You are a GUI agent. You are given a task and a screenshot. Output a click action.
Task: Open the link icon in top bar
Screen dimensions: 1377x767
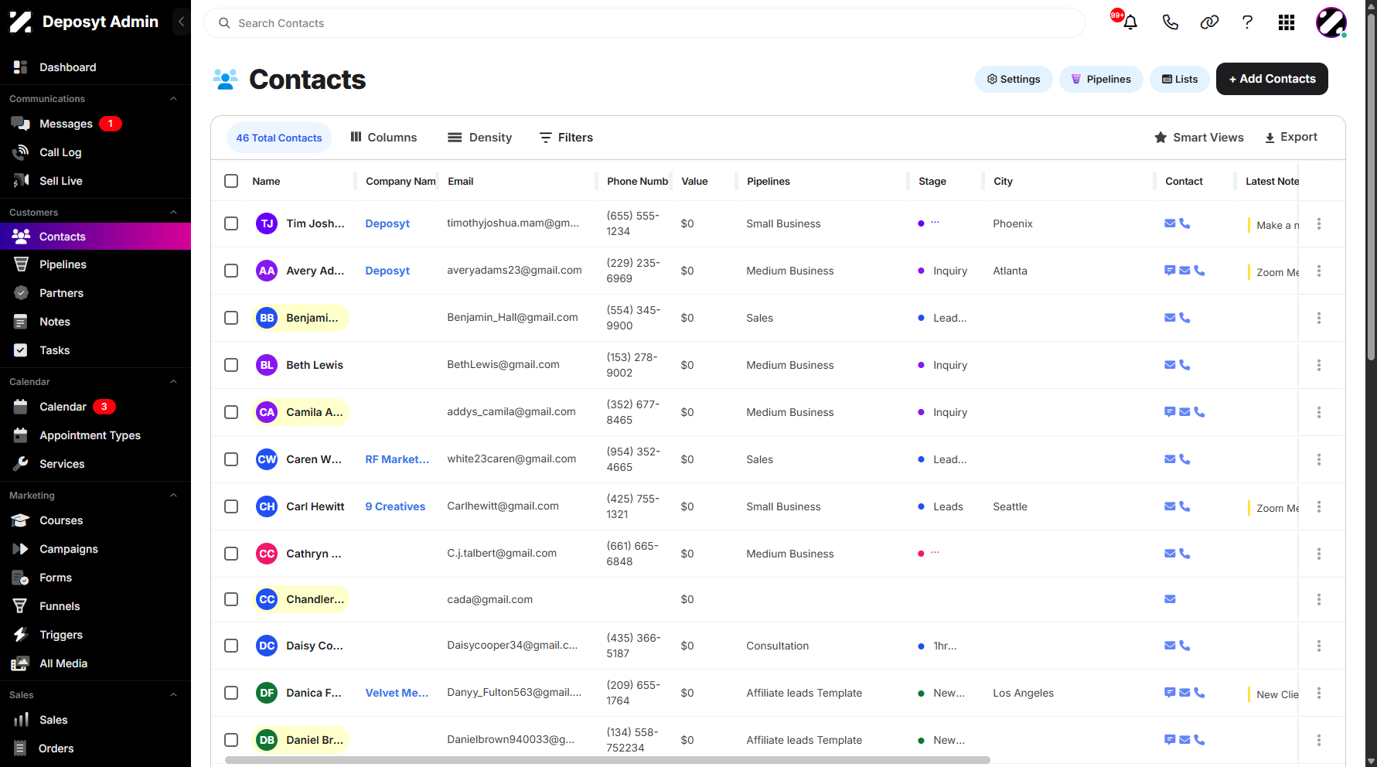(1209, 22)
